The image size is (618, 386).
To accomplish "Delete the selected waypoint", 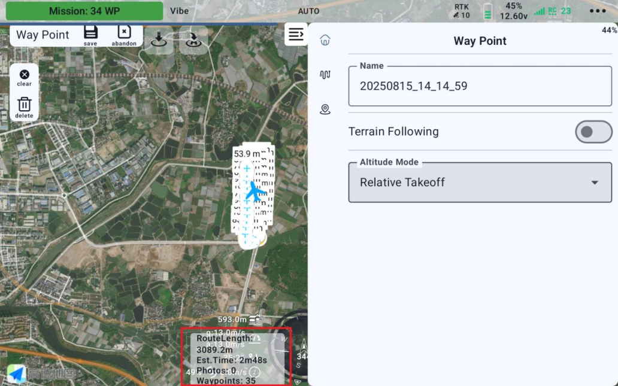I will pyautogui.click(x=24, y=107).
